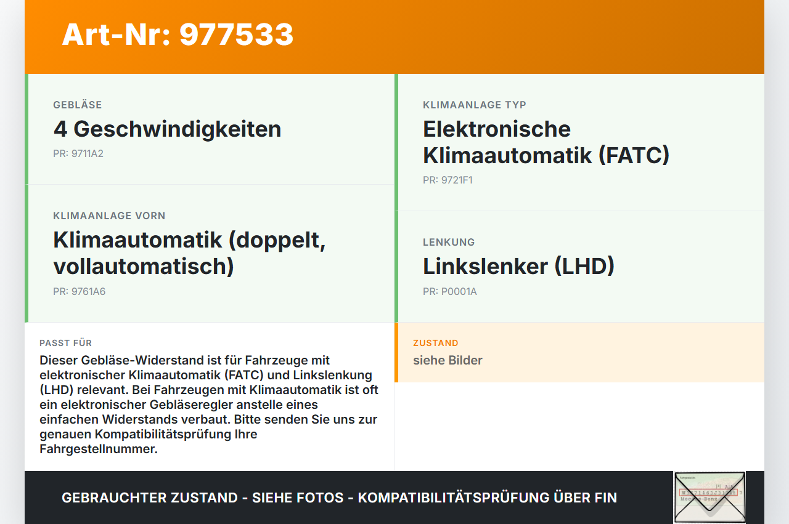Viewport: 789px width, 524px height.
Task: Expand the PR: P0001A code entry
Action: click(x=449, y=291)
